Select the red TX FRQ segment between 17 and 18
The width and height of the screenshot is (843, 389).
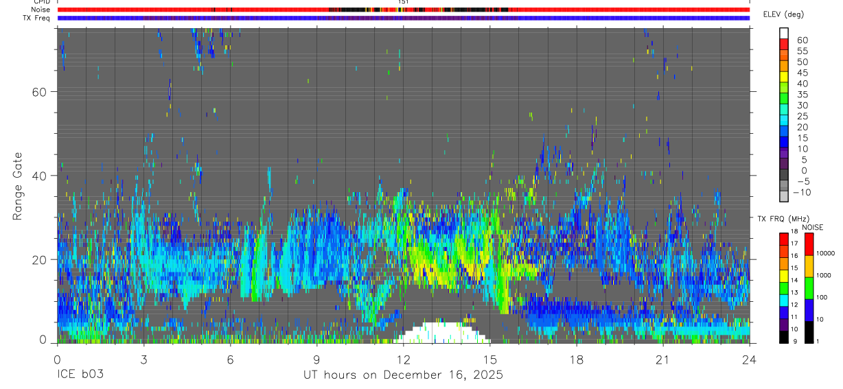[x=784, y=239]
